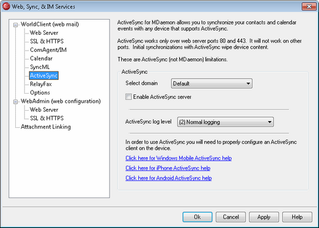Open Windows Mobile ActiveSync help link
Screen dimensions: 319x228
click(x=178, y=158)
